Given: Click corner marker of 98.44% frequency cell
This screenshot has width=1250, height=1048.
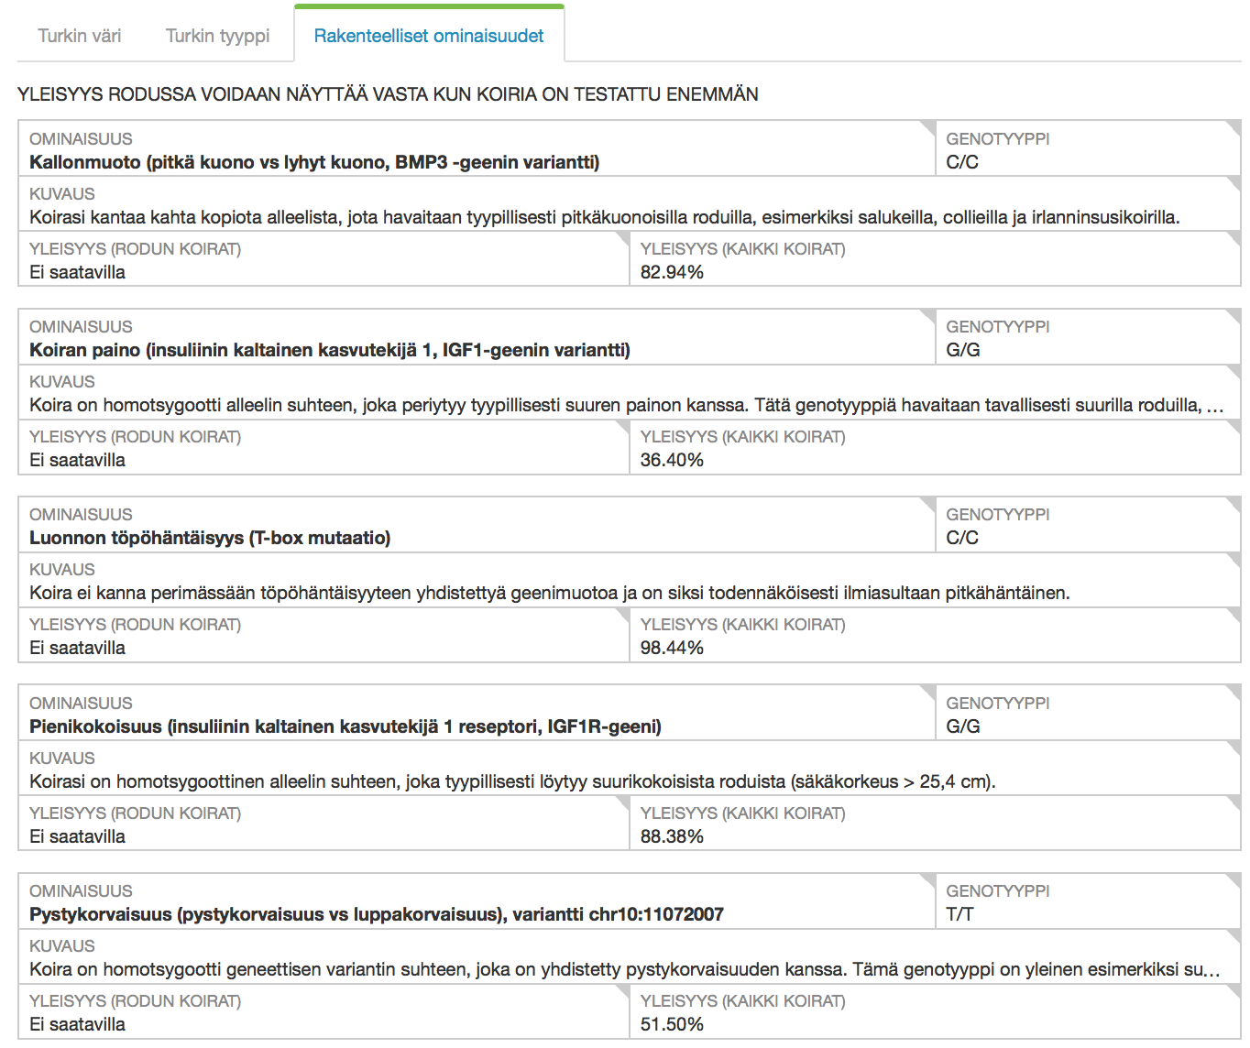Looking at the screenshot, I should 1234,612.
